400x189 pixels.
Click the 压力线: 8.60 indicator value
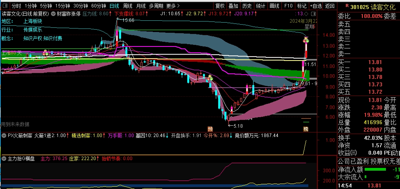coord(98,14)
